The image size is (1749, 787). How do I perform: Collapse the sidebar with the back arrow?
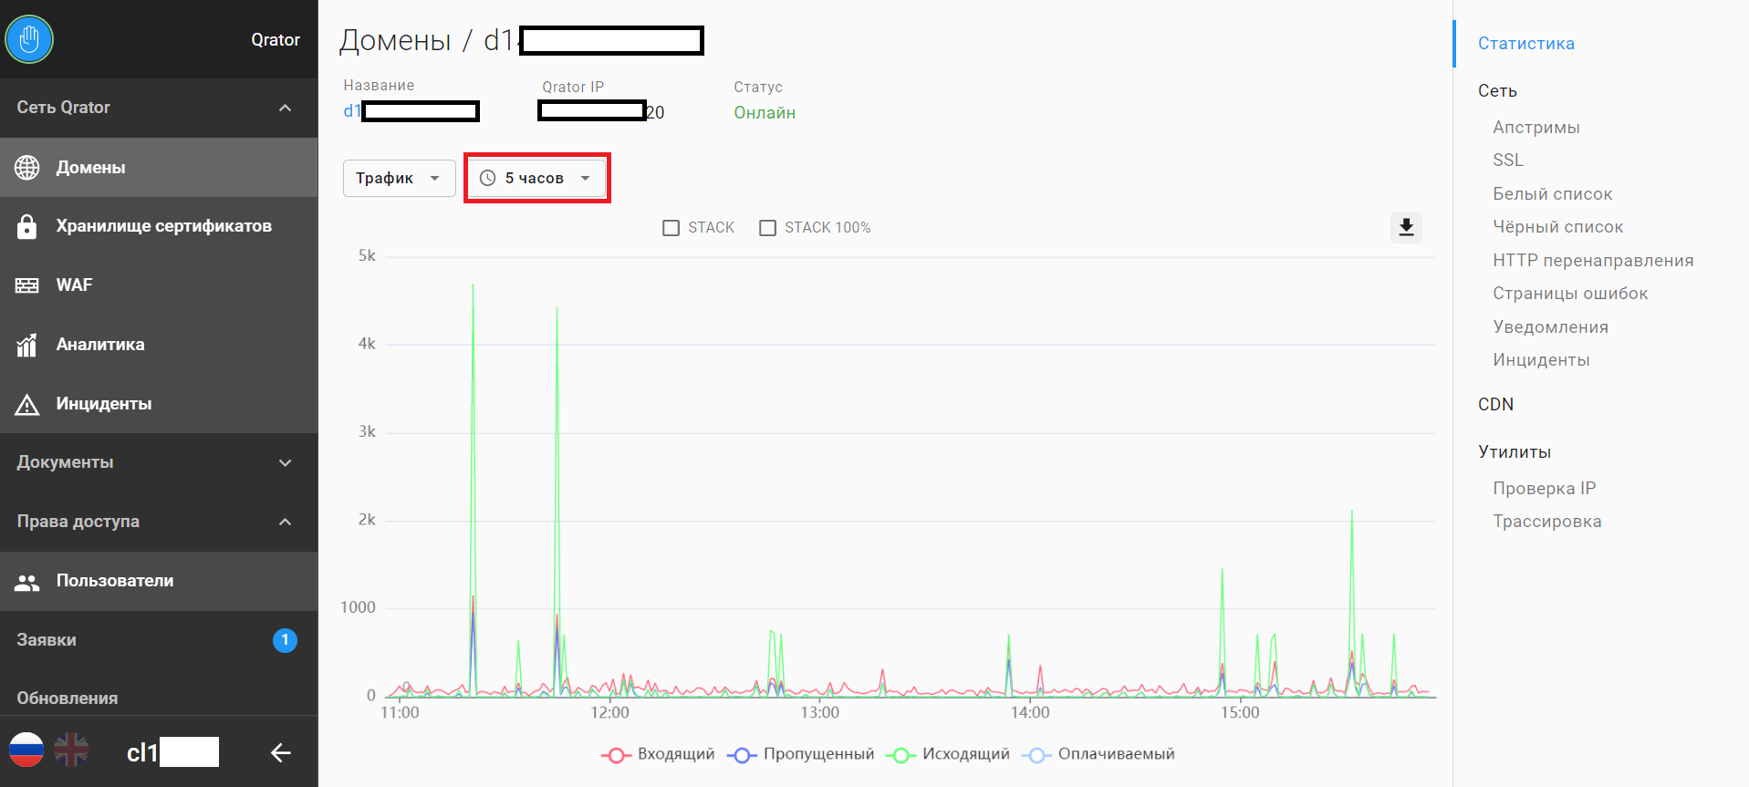click(281, 752)
